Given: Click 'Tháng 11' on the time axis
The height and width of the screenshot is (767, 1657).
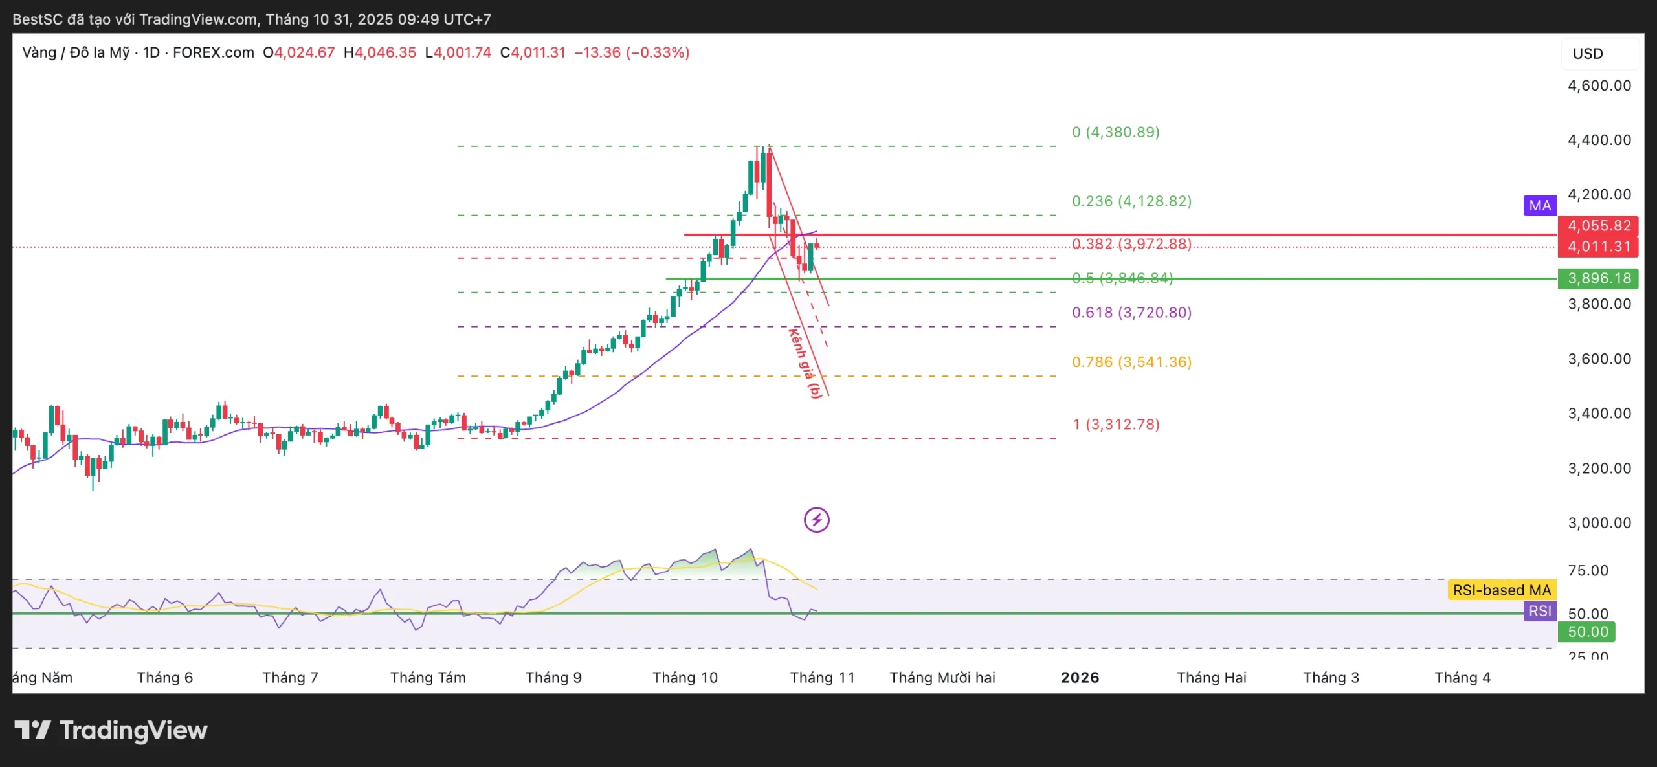Looking at the screenshot, I should (x=822, y=677).
